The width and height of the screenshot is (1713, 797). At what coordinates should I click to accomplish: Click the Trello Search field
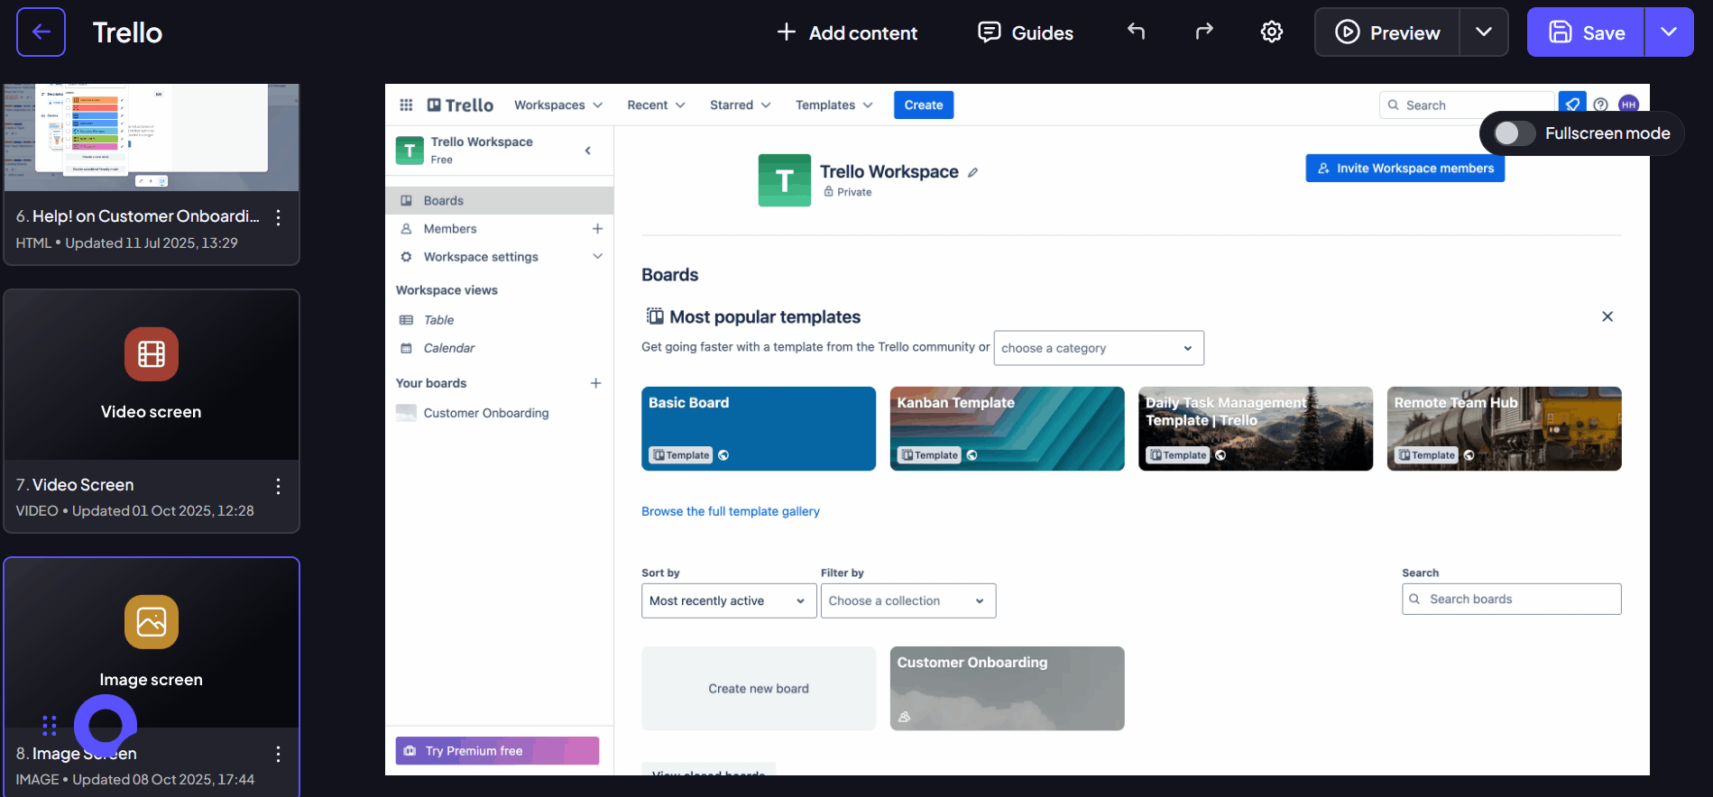1467,105
